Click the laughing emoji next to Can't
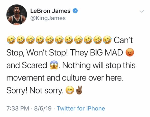The image size is (150, 117). click(108, 40)
